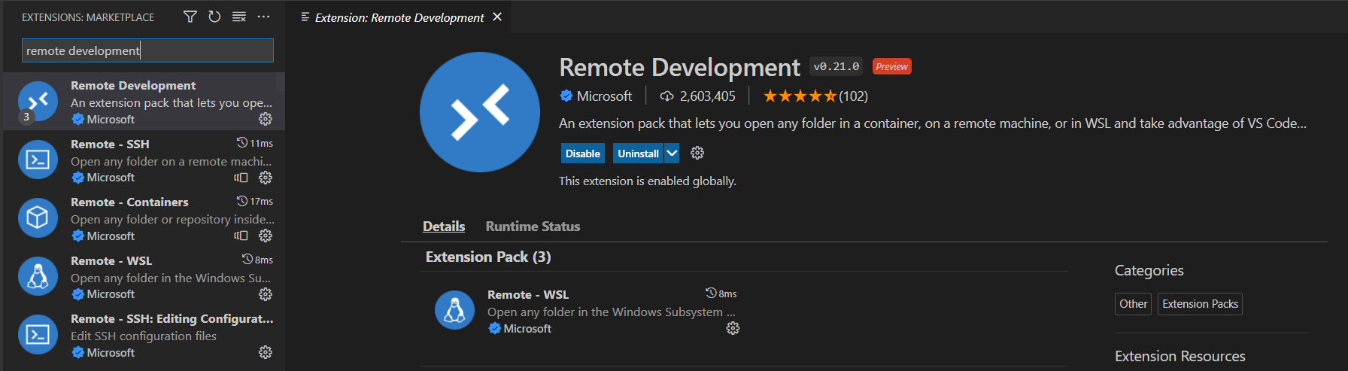
Task: Open manage gear for Remote - SSH: Editing Configuration
Action: (x=266, y=352)
